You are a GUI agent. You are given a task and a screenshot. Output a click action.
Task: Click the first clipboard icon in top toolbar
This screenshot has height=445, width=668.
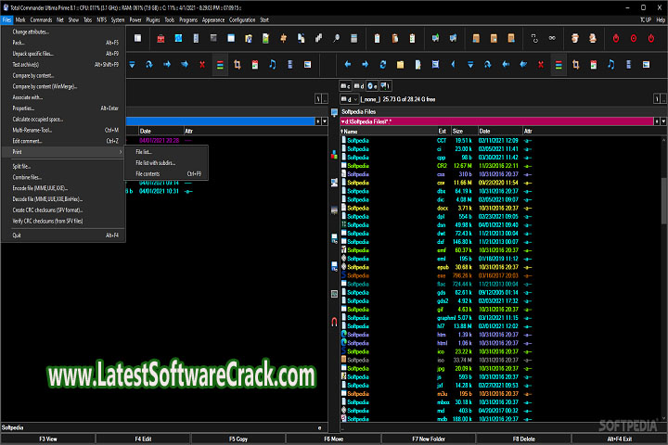point(377,39)
